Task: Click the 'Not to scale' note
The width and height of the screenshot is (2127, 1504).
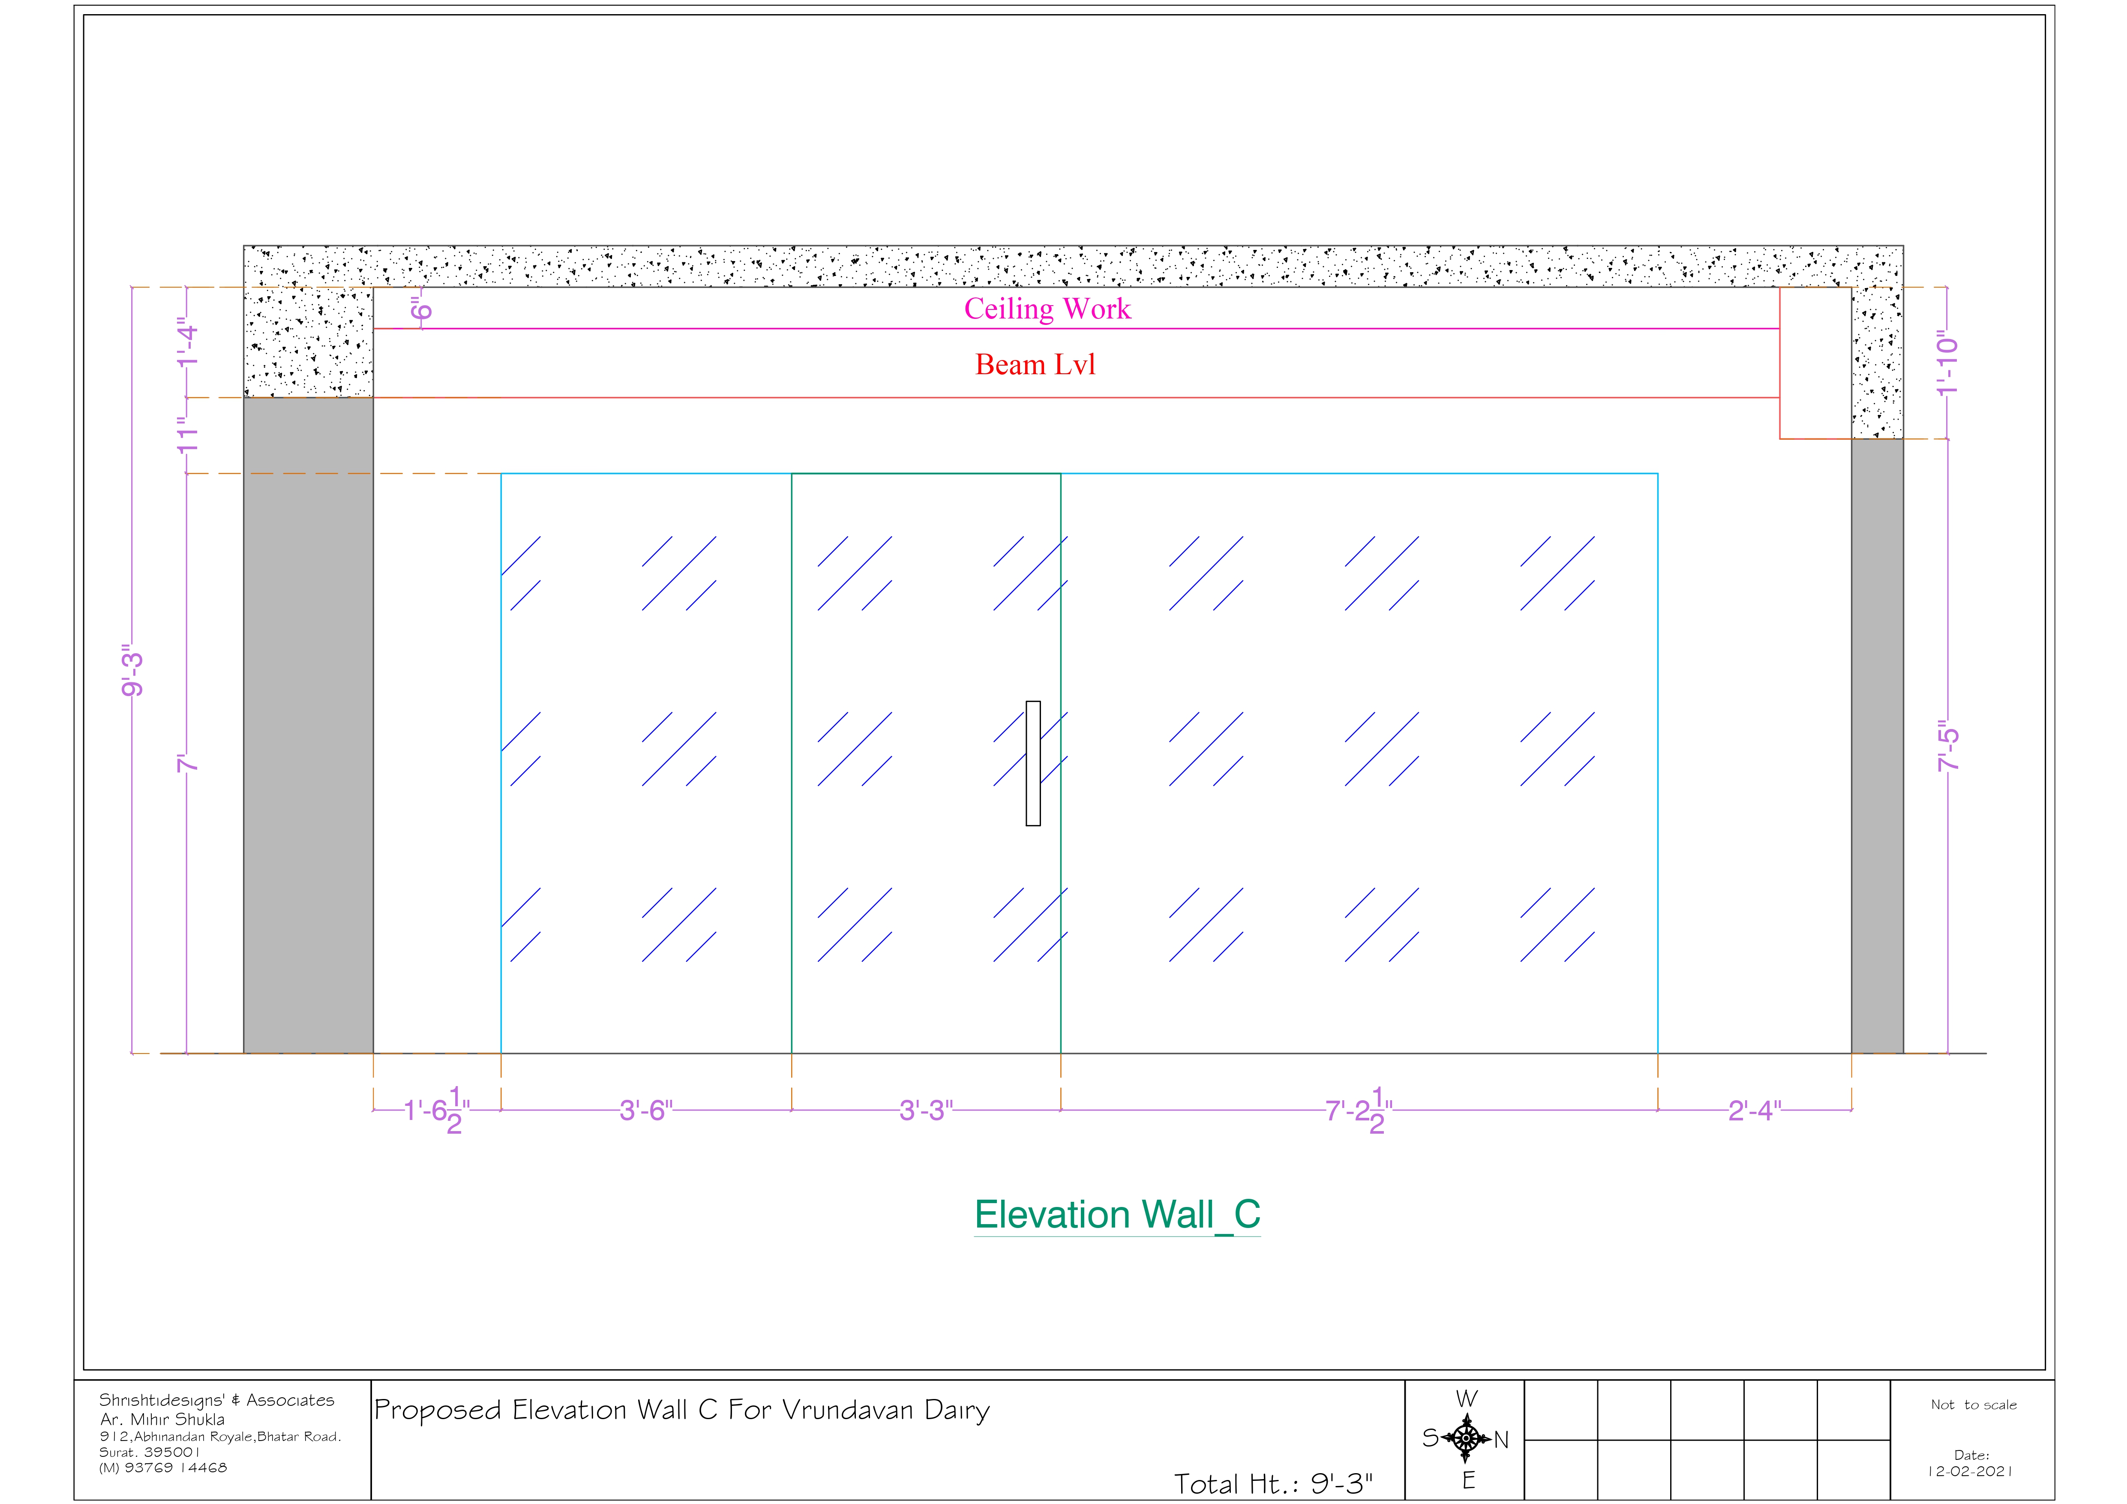Action: point(1973,1405)
